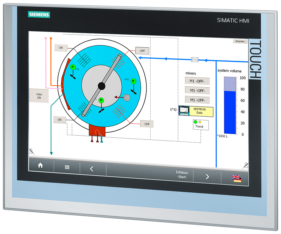This screenshot has height=234, width=281.
Task: Click the SENTRON device display icon
Action: pos(185,110)
